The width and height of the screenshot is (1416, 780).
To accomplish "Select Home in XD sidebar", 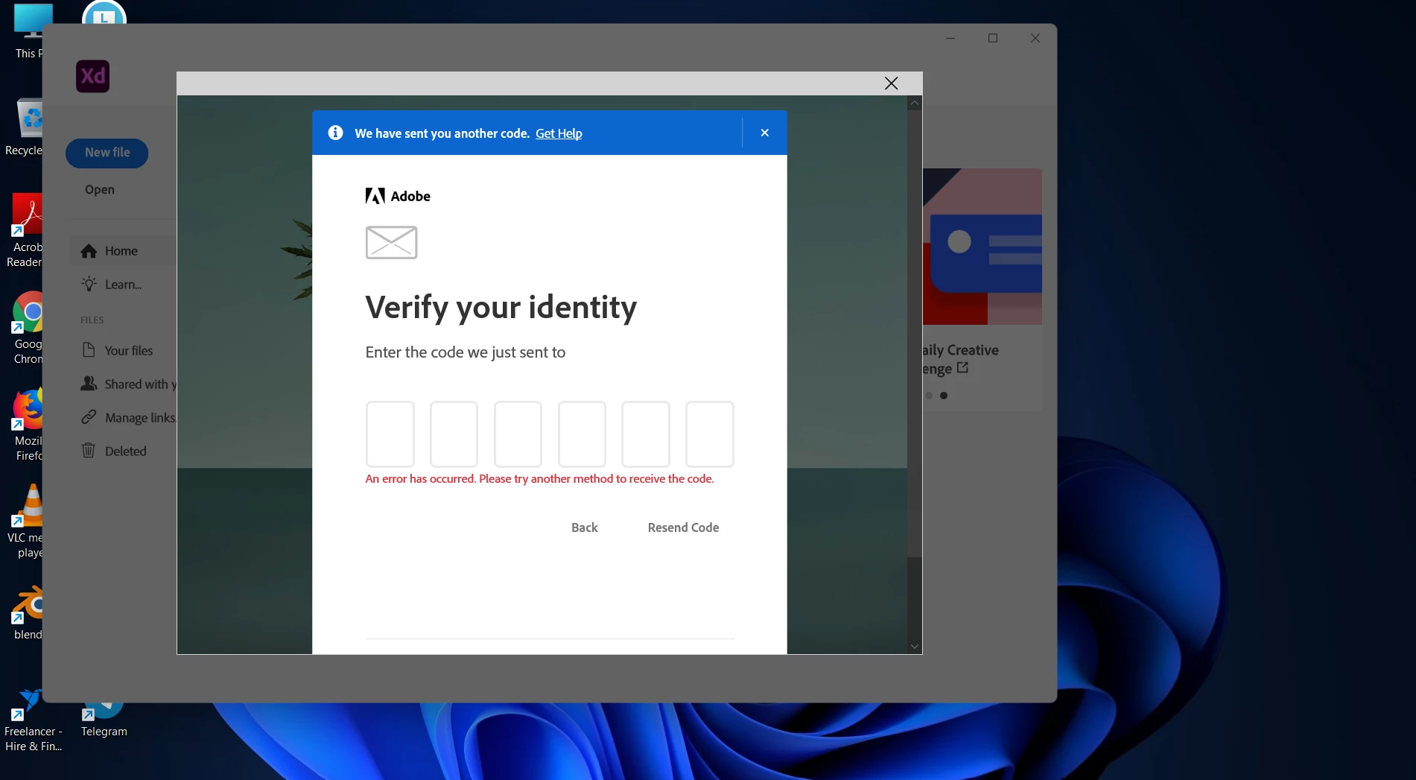I will pos(123,251).
